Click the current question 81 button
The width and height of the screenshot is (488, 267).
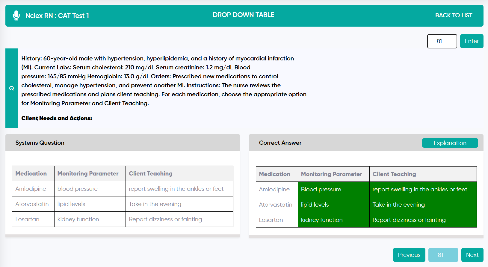point(443,255)
